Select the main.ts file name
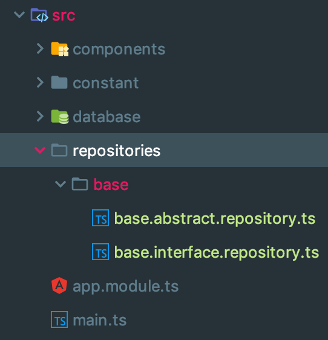This screenshot has width=328, height=340. pos(100,320)
